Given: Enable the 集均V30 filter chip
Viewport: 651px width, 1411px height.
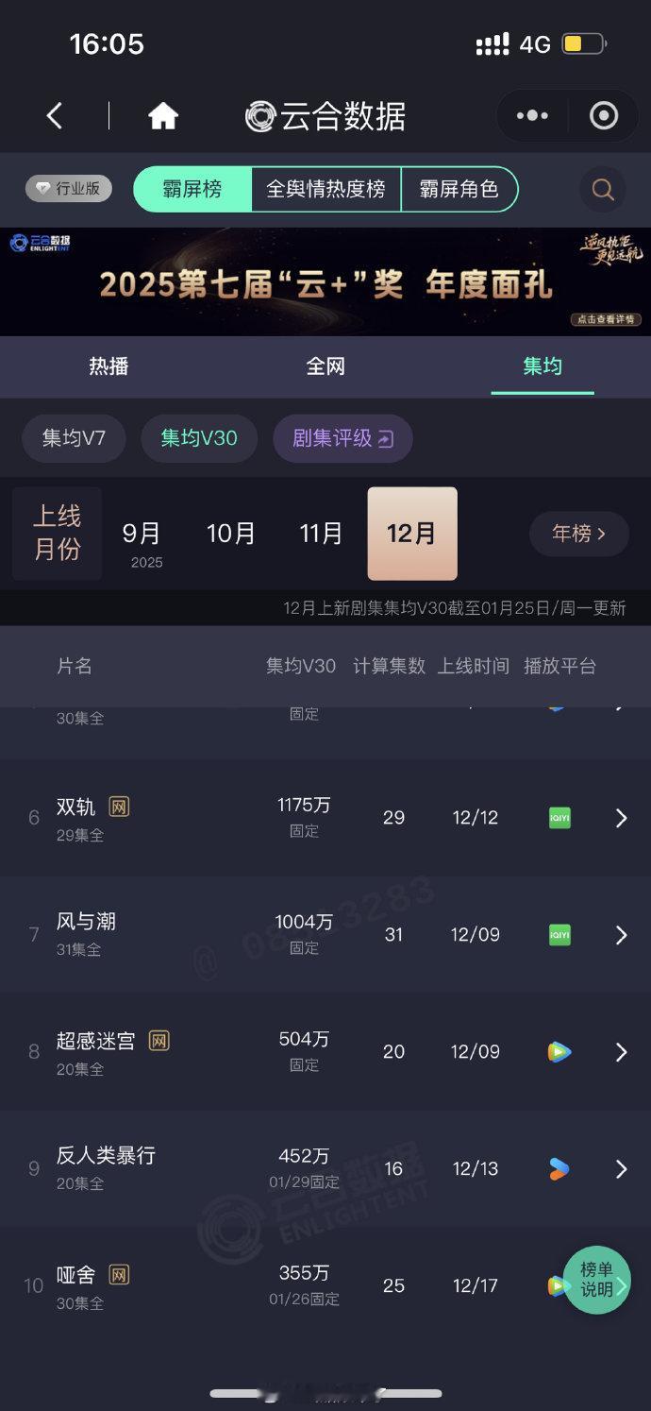Looking at the screenshot, I should [x=198, y=438].
